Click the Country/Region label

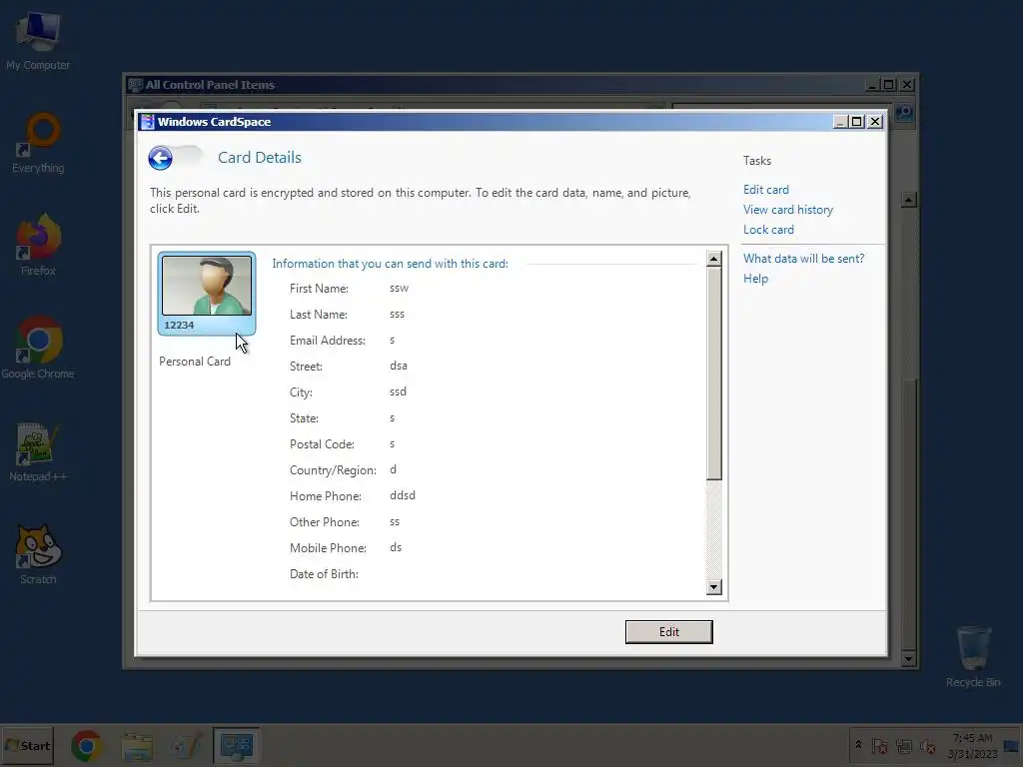tap(333, 470)
